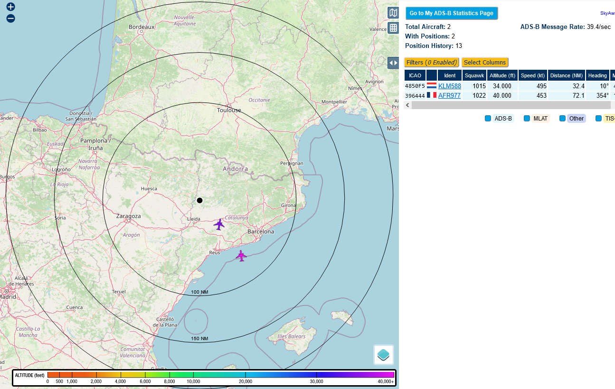Toggle sidebar with the double-arrow icon
The image size is (615, 389).
[393, 63]
